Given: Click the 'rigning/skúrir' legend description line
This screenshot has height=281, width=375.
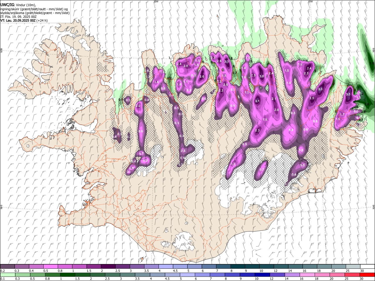Looking at the screenshot, I should pyautogui.click(x=34, y=9).
